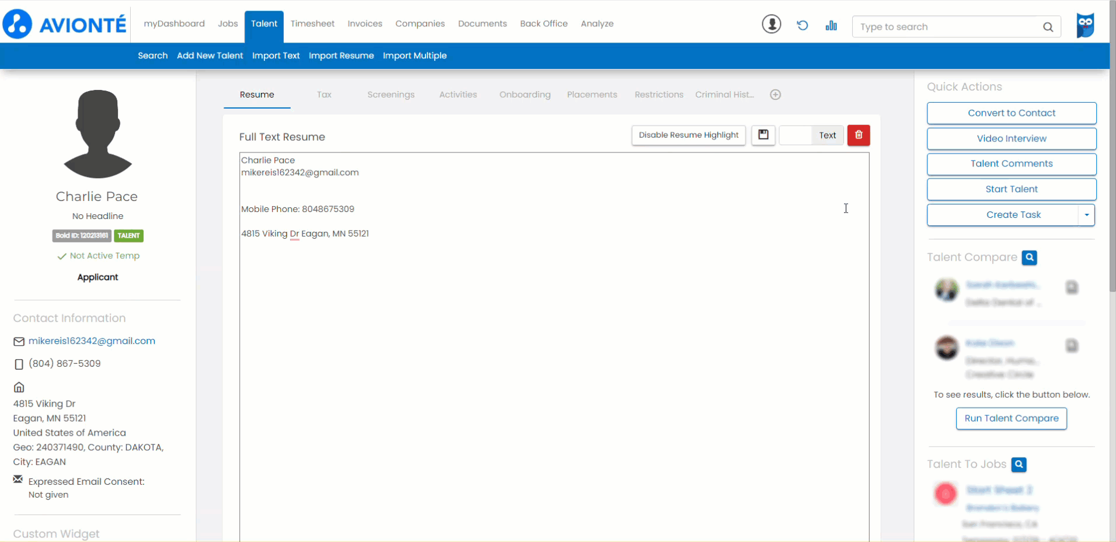
Task: Toggle Disable Resume Highlight
Action: pos(688,135)
